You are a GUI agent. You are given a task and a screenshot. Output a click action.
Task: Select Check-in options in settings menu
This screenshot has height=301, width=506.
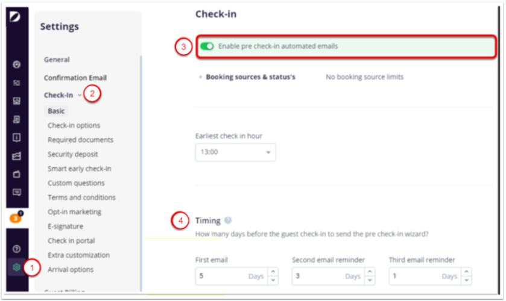[74, 125]
